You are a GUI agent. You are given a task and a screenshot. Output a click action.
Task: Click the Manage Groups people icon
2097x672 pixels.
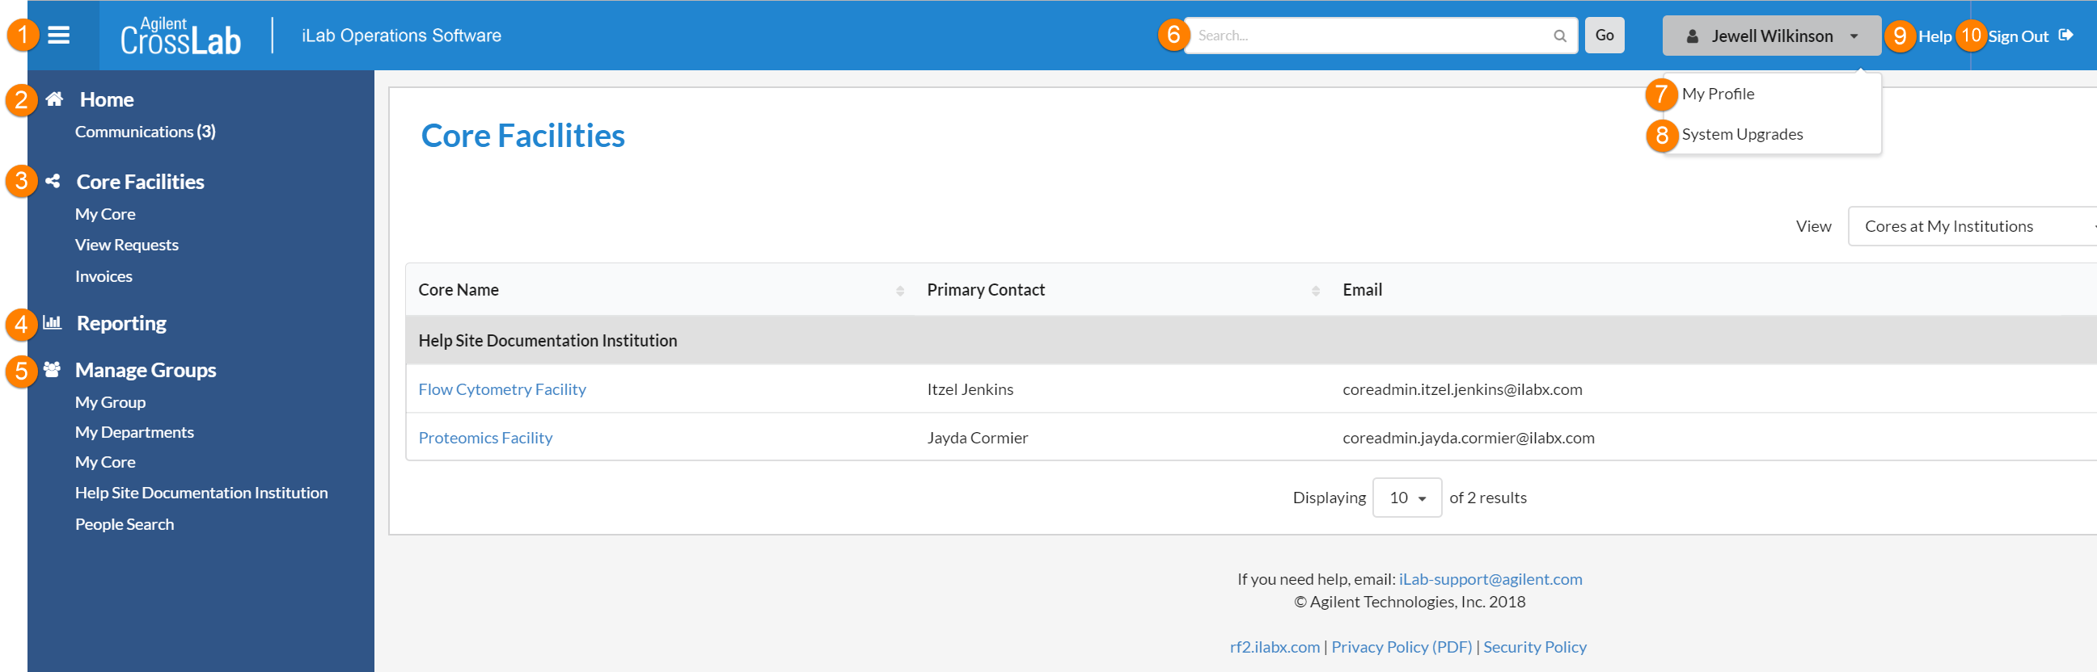pos(52,370)
